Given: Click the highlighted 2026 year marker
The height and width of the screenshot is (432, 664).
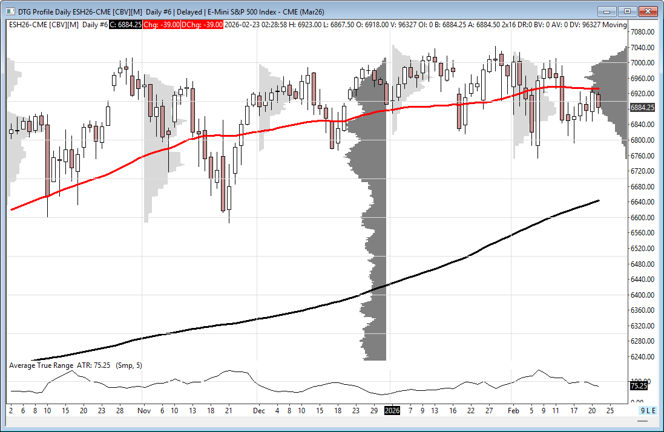Looking at the screenshot, I should click(x=392, y=410).
